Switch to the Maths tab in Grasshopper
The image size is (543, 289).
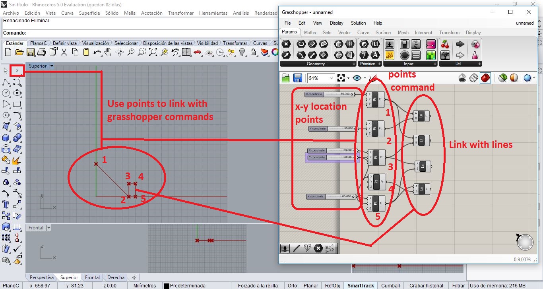(x=310, y=33)
